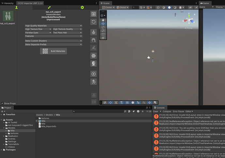Expand the Reallusion folder in Assets tree
The image size is (225, 158).
click(x=4, y=136)
